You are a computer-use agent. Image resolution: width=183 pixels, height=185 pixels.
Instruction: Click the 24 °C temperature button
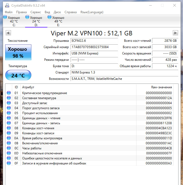(x=18, y=75)
